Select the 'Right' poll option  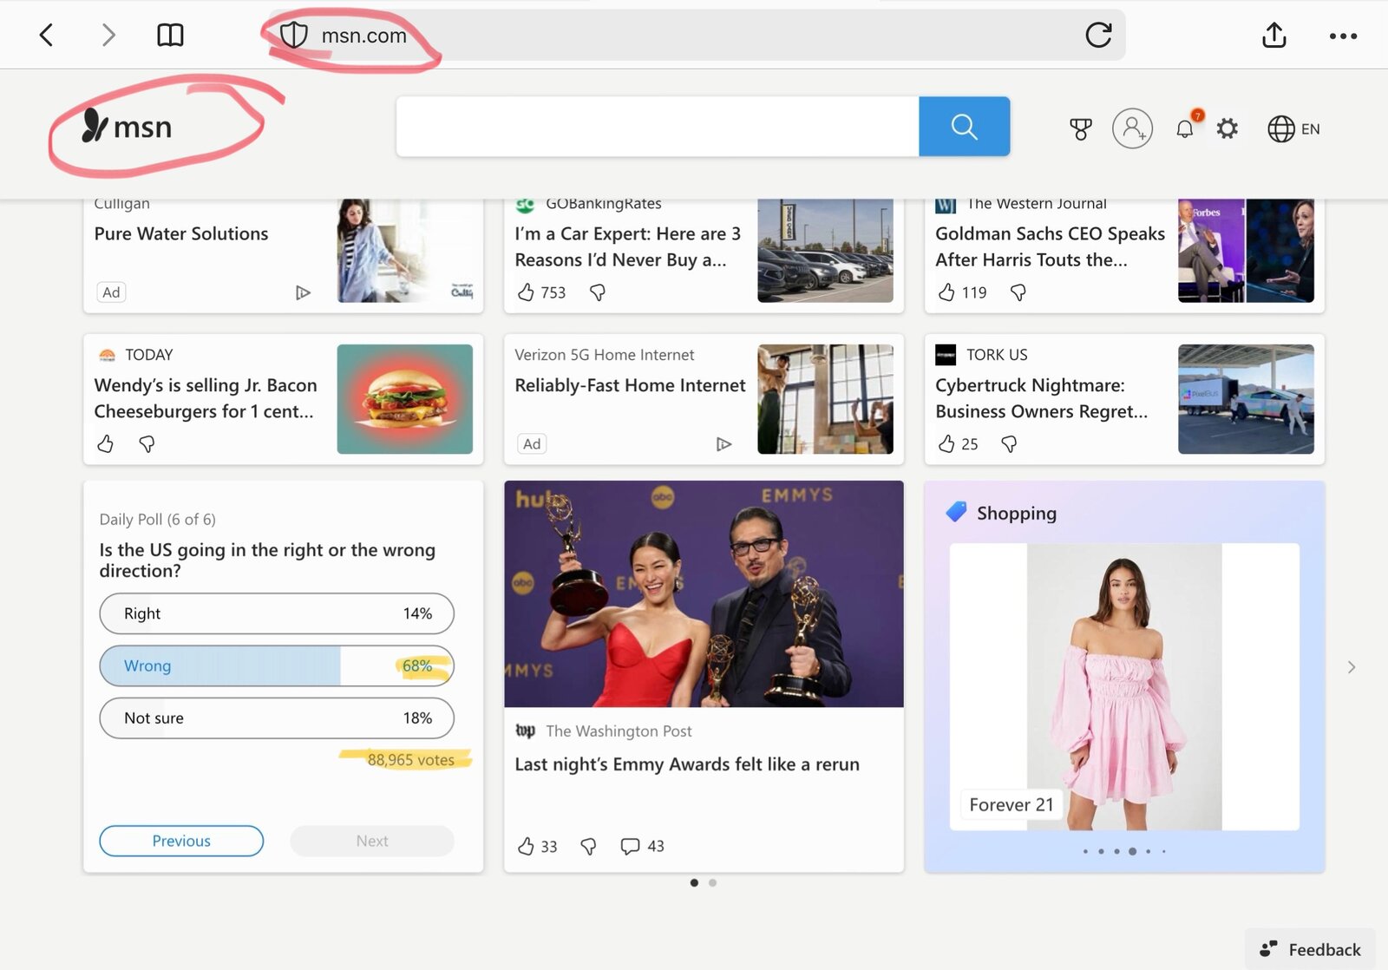[x=277, y=613]
